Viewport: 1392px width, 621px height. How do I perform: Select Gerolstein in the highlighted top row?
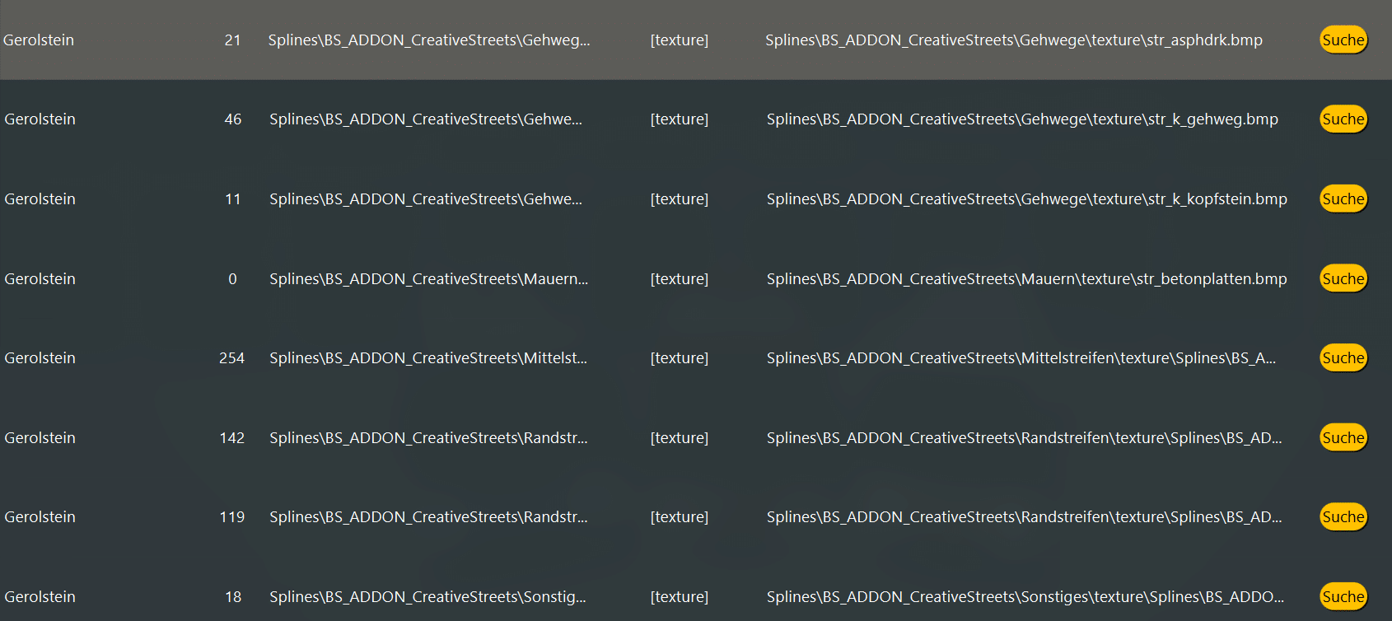[x=39, y=40]
